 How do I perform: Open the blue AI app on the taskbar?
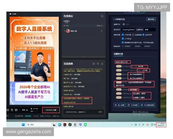click(60, 125)
